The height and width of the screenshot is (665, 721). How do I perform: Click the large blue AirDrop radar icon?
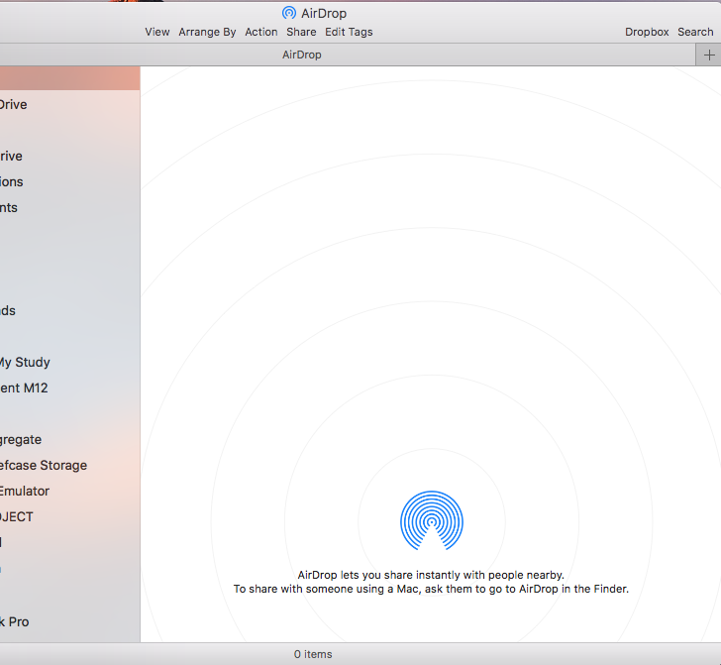432,520
